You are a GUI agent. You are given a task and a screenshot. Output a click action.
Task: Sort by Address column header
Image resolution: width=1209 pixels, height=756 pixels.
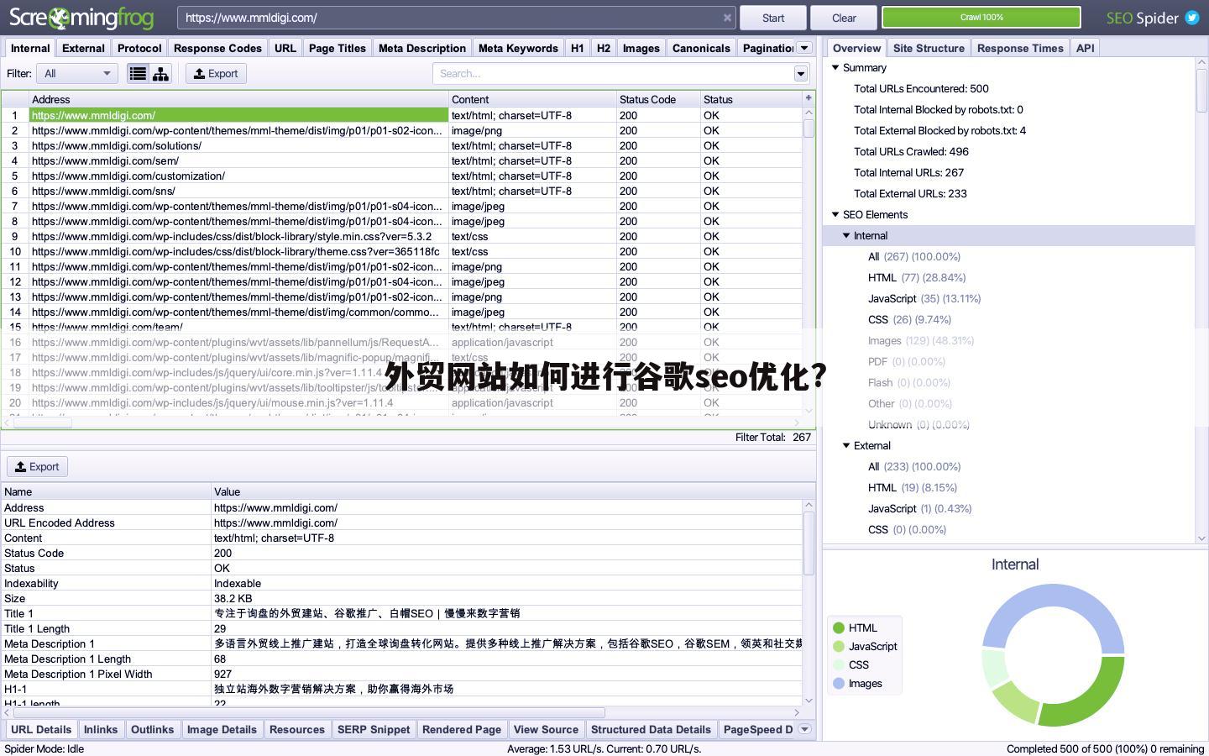238,99
